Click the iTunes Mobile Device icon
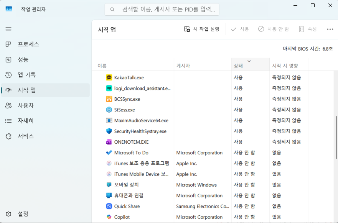The width and height of the screenshot is (338, 223). (x=109, y=174)
